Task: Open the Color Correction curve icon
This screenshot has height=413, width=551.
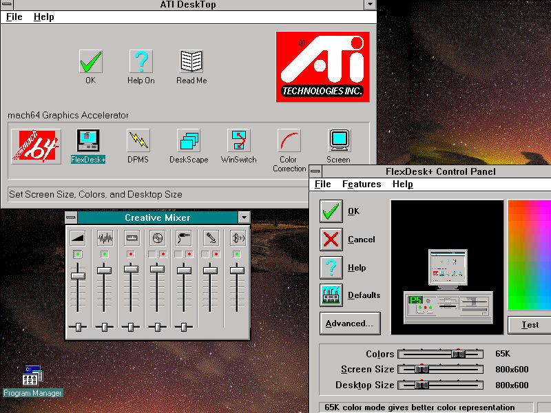Action: [289, 140]
